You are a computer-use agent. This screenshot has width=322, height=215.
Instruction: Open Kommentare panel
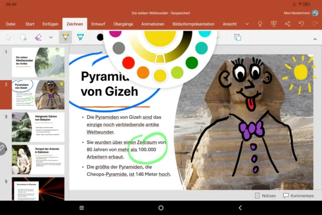point(298,196)
